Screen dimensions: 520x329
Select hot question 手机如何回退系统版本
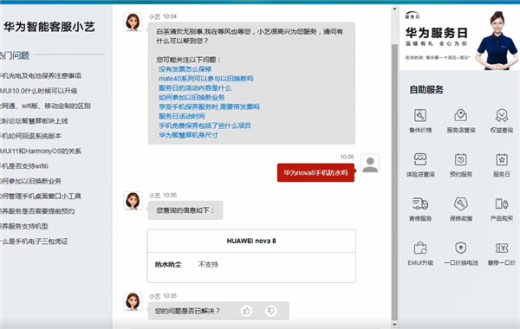[30, 136]
